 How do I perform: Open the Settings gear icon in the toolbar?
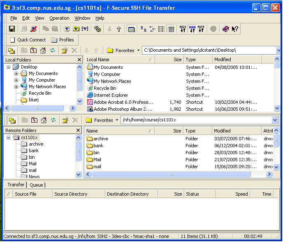tap(97, 29)
